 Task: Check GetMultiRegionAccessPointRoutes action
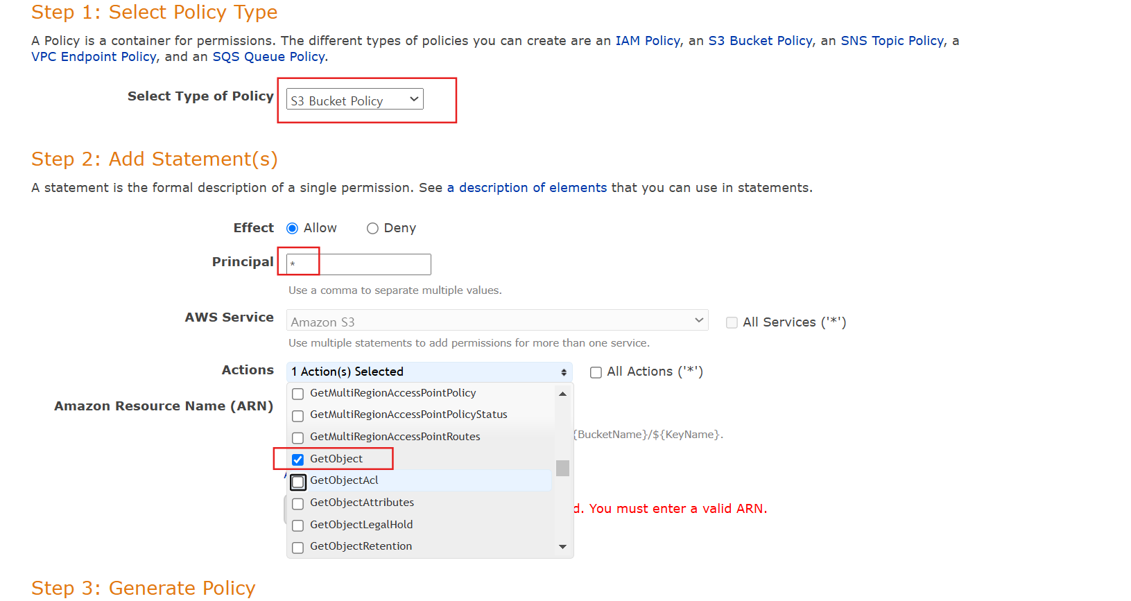(x=298, y=438)
